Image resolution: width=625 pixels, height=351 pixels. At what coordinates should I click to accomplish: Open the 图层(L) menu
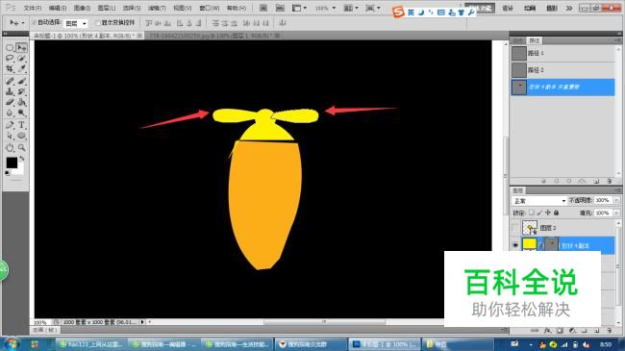pos(107,8)
